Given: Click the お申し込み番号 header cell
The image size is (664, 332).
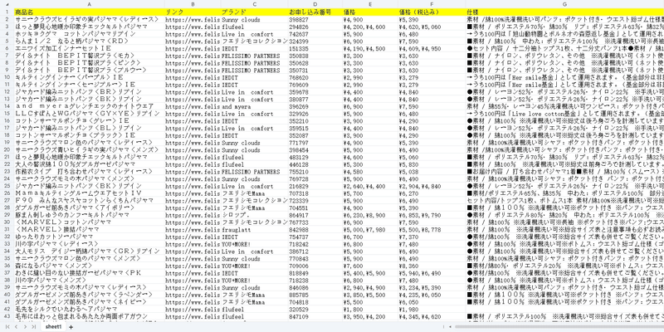Looking at the screenshot, I should [315, 12].
